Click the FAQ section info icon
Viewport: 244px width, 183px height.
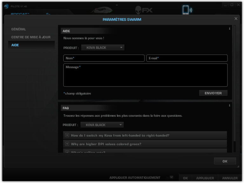(x=229, y=105)
